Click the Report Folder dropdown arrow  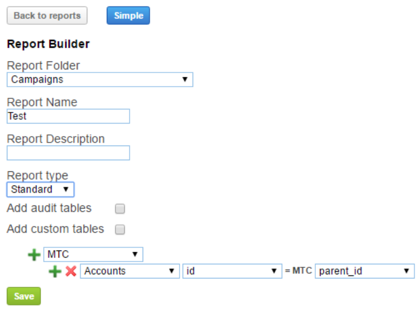pos(185,79)
